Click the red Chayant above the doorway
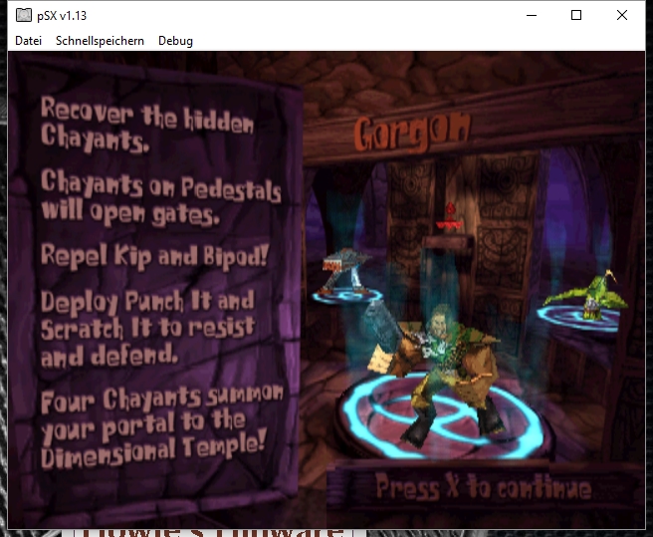This screenshot has width=653, height=537. coord(450,217)
